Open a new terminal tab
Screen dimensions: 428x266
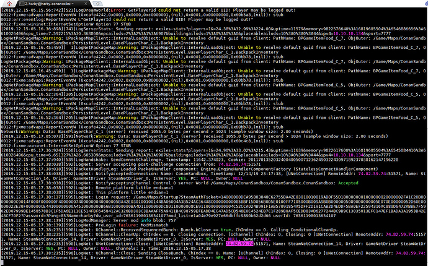98,4
